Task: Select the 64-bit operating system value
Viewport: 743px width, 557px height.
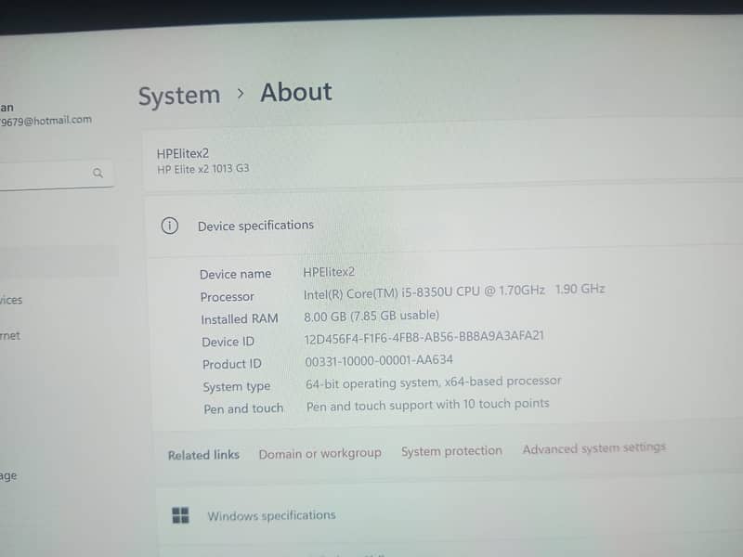Action: [x=433, y=382]
